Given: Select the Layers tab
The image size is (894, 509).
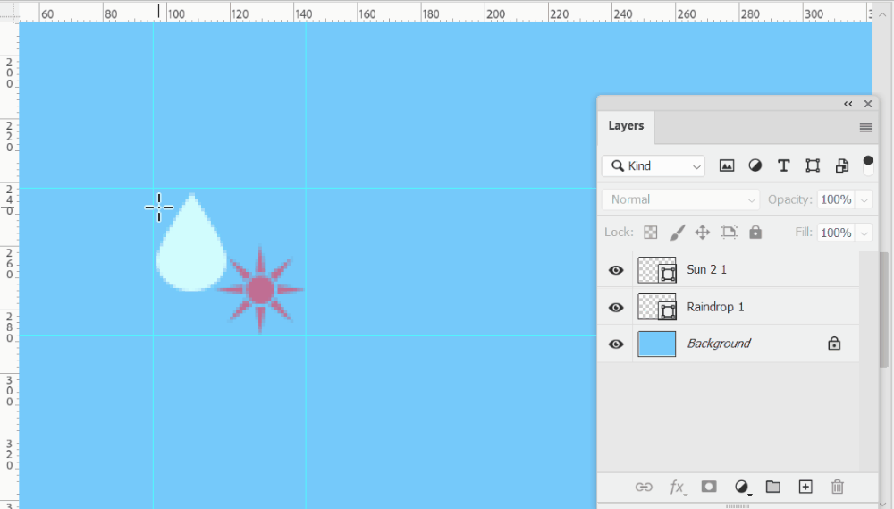Looking at the screenshot, I should 626,126.
